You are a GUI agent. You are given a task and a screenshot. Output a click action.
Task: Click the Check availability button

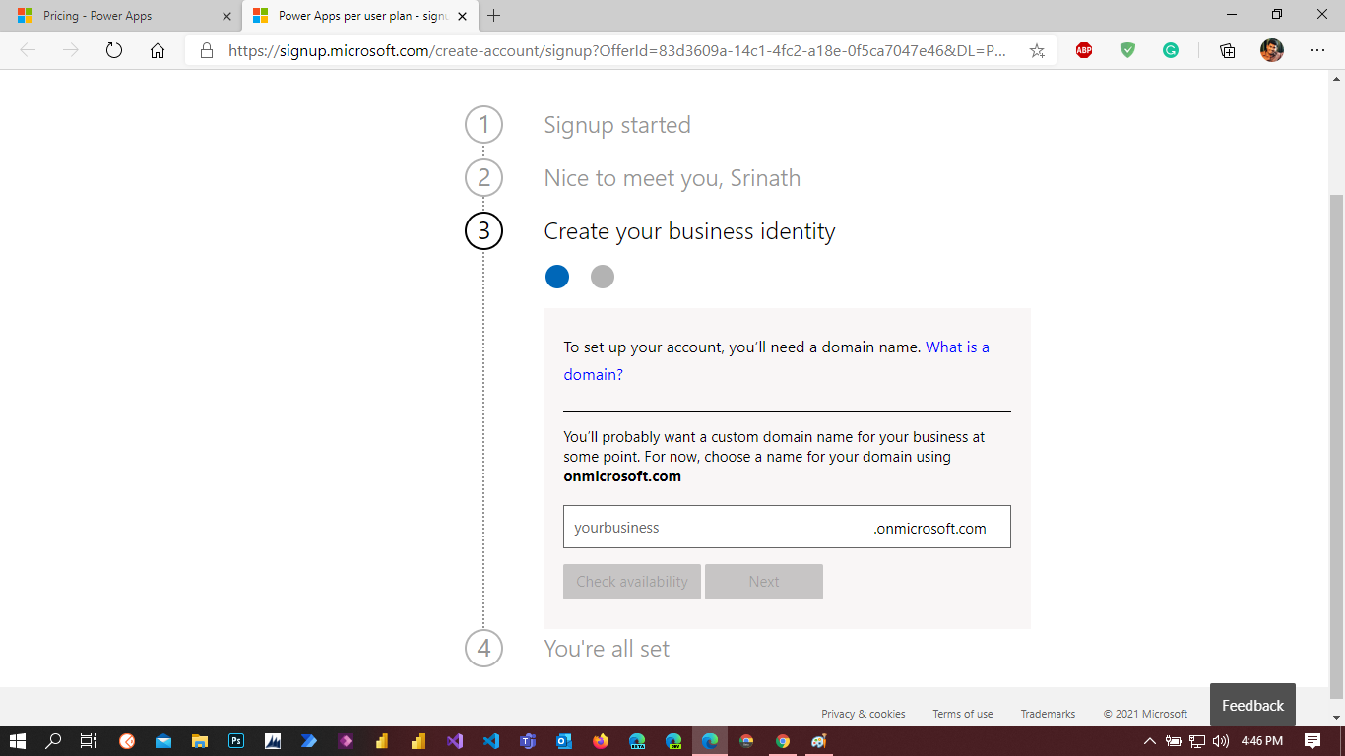(632, 582)
